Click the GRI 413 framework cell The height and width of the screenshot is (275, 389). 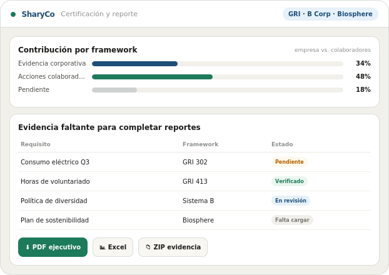(x=195, y=181)
